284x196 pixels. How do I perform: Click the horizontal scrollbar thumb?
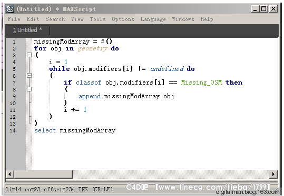pyautogui.click(x=43, y=174)
